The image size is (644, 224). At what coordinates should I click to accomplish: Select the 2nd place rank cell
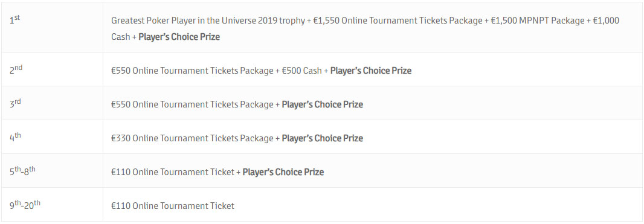coord(52,69)
